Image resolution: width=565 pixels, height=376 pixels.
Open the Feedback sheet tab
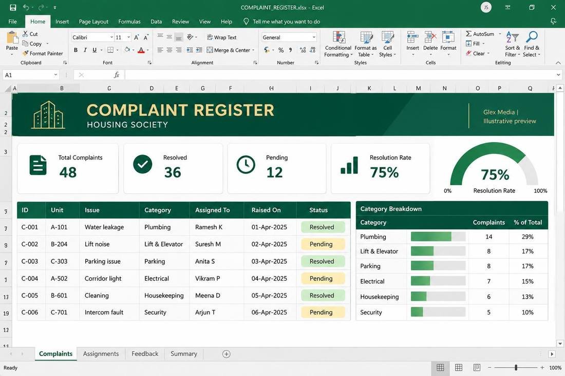click(145, 354)
